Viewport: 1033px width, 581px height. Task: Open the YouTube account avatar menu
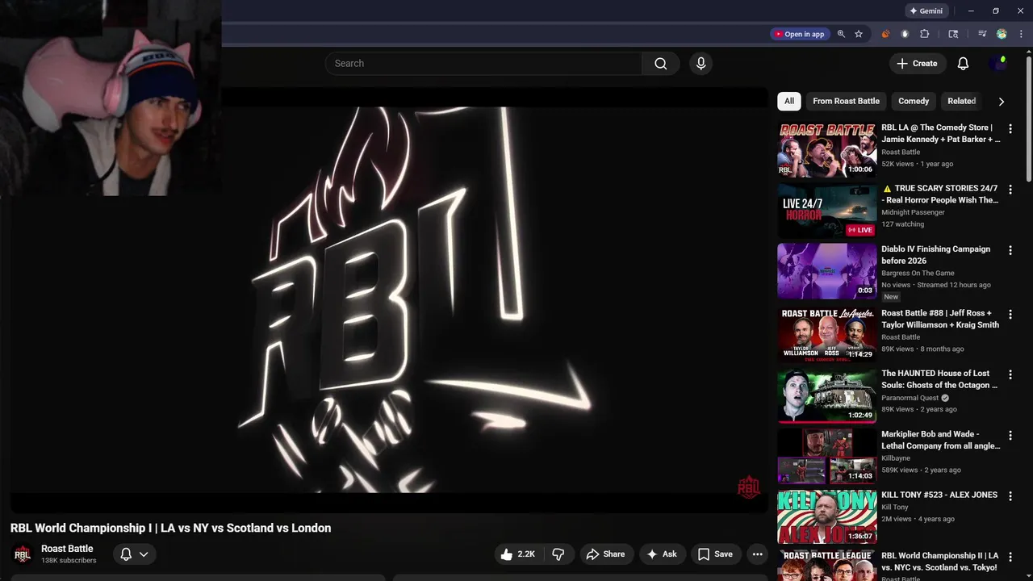click(x=998, y=63)
